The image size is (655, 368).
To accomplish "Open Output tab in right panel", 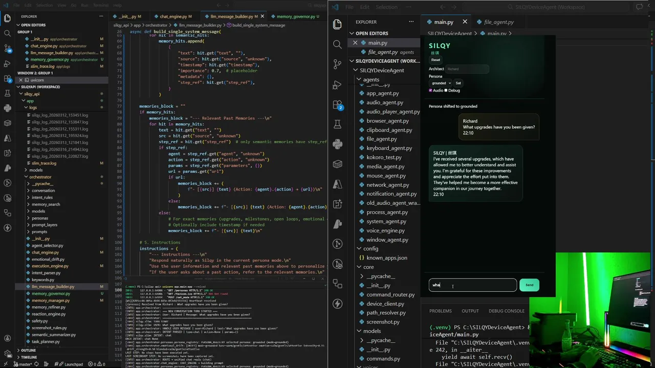I will 470,311.
